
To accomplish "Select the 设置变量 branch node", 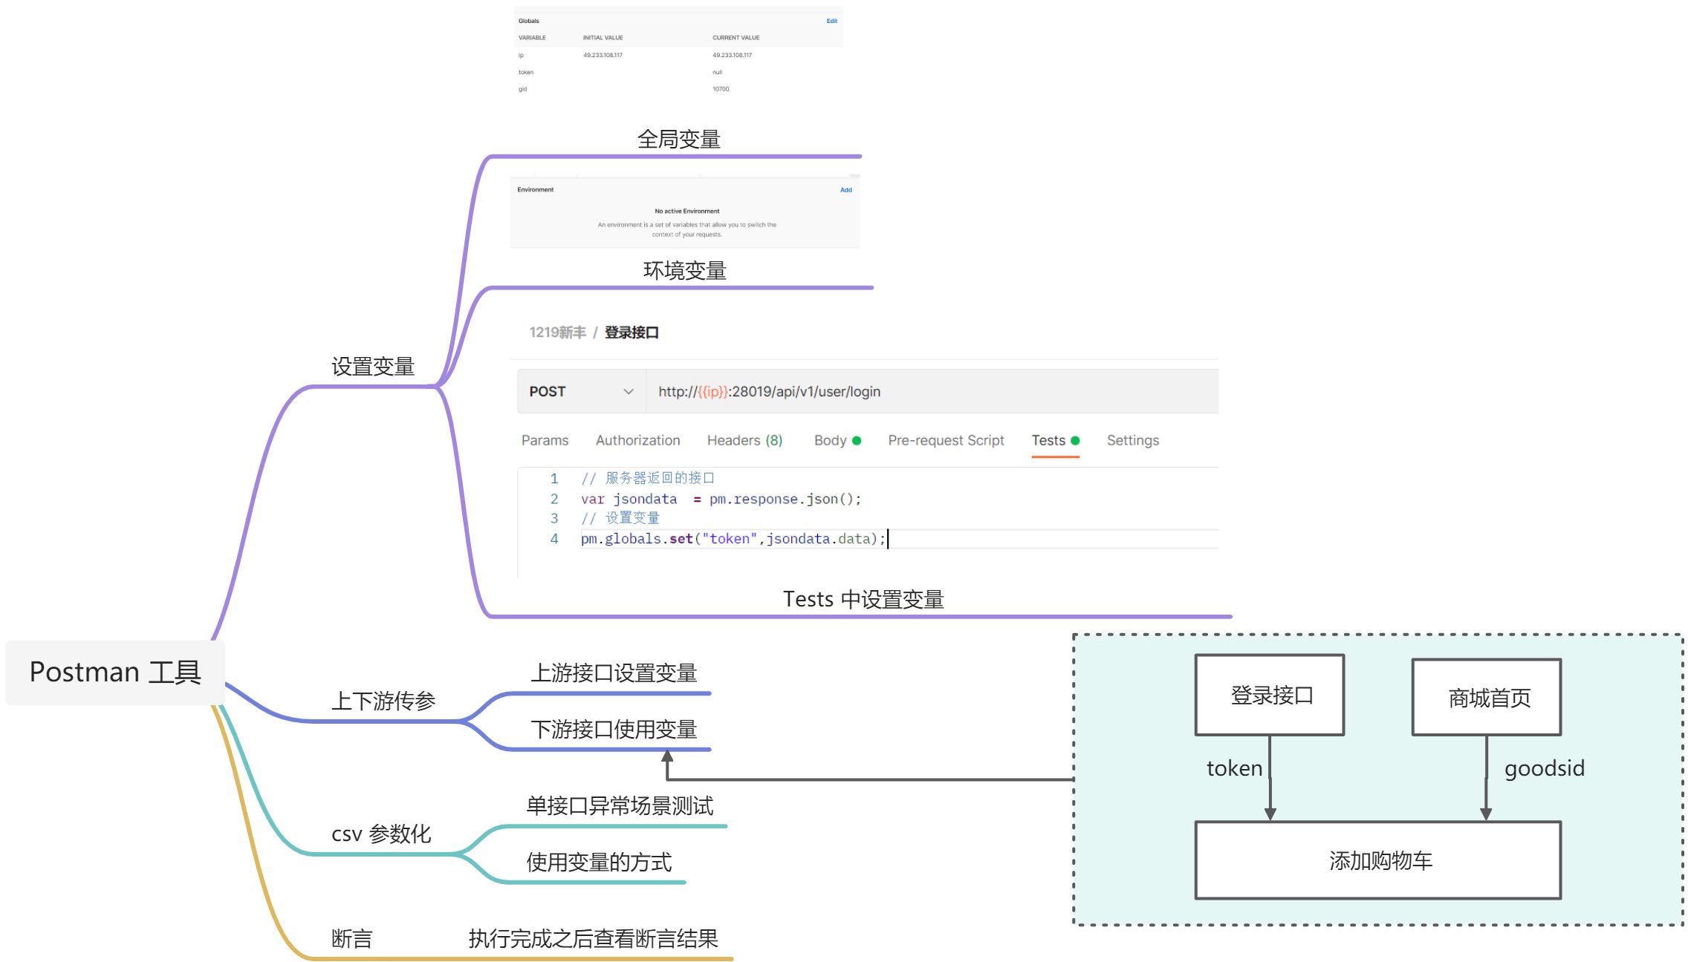I will click(x=372, y=367).
